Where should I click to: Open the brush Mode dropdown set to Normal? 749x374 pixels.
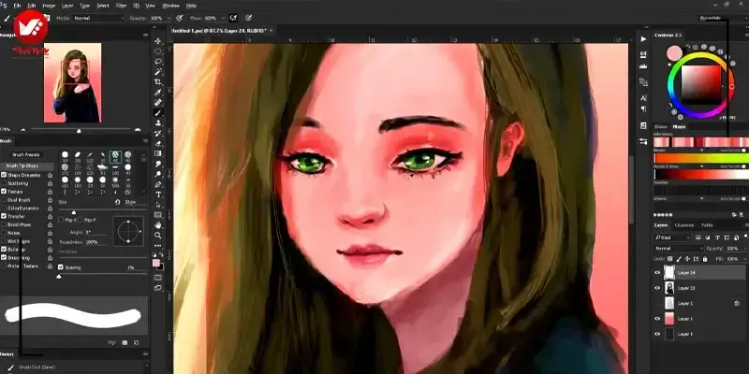98,18
